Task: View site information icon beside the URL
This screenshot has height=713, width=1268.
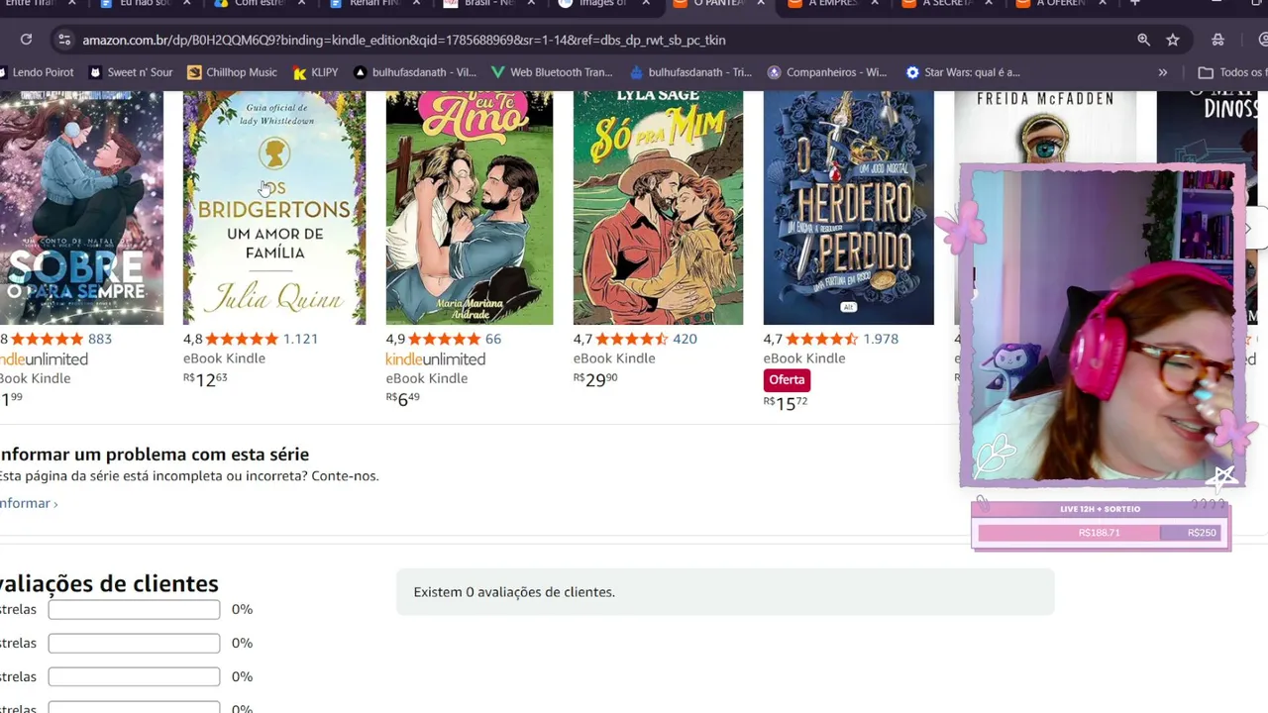Action: [x=64, y=40]
